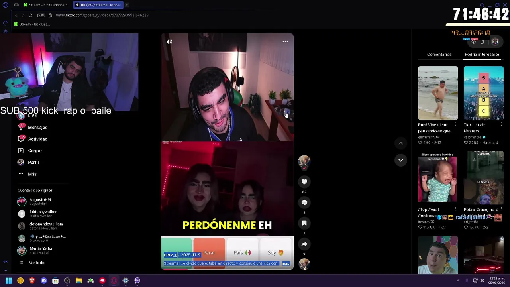This screenshot has width=510, height=287.
Task: Save video with bookmark icon
Action: pos(304,223)
